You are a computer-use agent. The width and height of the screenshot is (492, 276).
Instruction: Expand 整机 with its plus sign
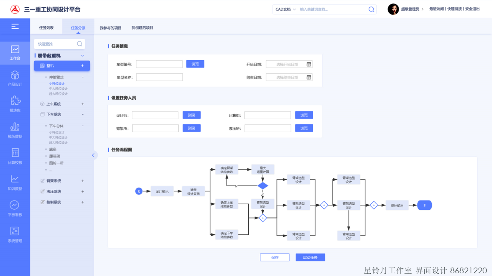point(82,66)
